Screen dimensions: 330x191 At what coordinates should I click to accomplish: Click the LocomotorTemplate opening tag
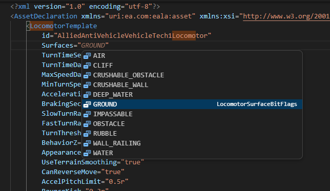coord(64,26)
